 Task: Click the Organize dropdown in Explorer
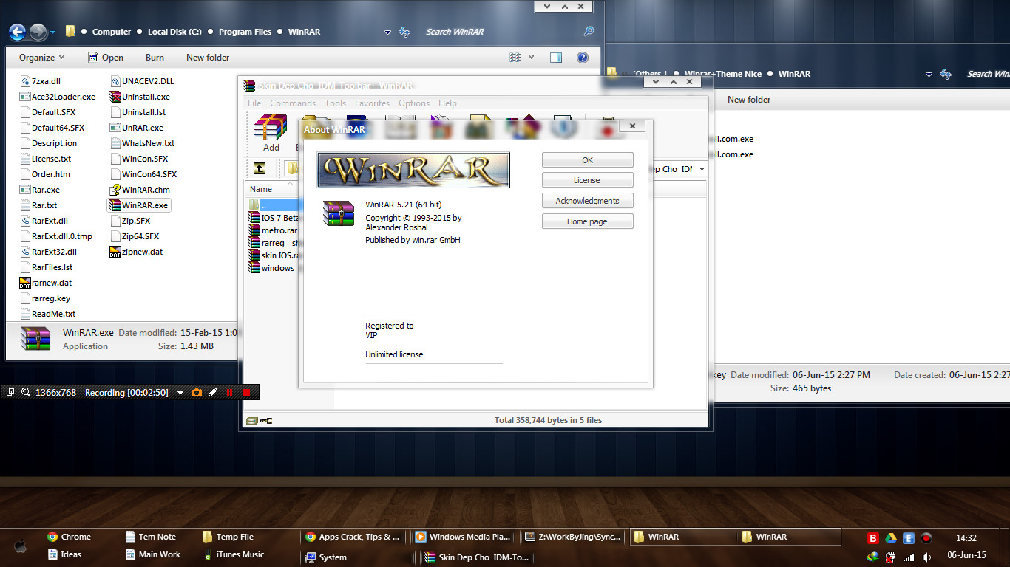click(x=41, y=58)
